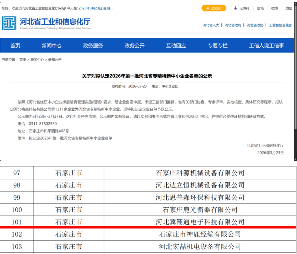Viewport: 297px width, 254px height.
Task: Go to 专题专栏 in the navigation bar
Action: point(217,46)
